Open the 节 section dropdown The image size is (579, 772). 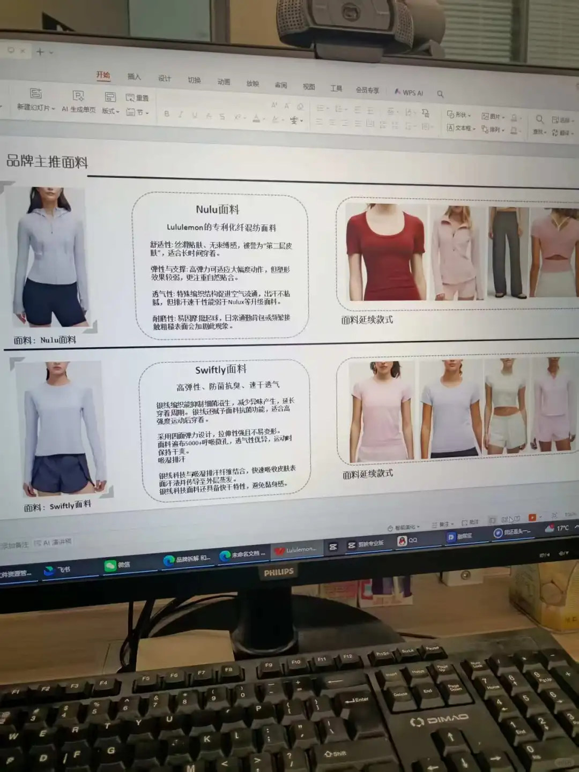click(x=137, y=113)
